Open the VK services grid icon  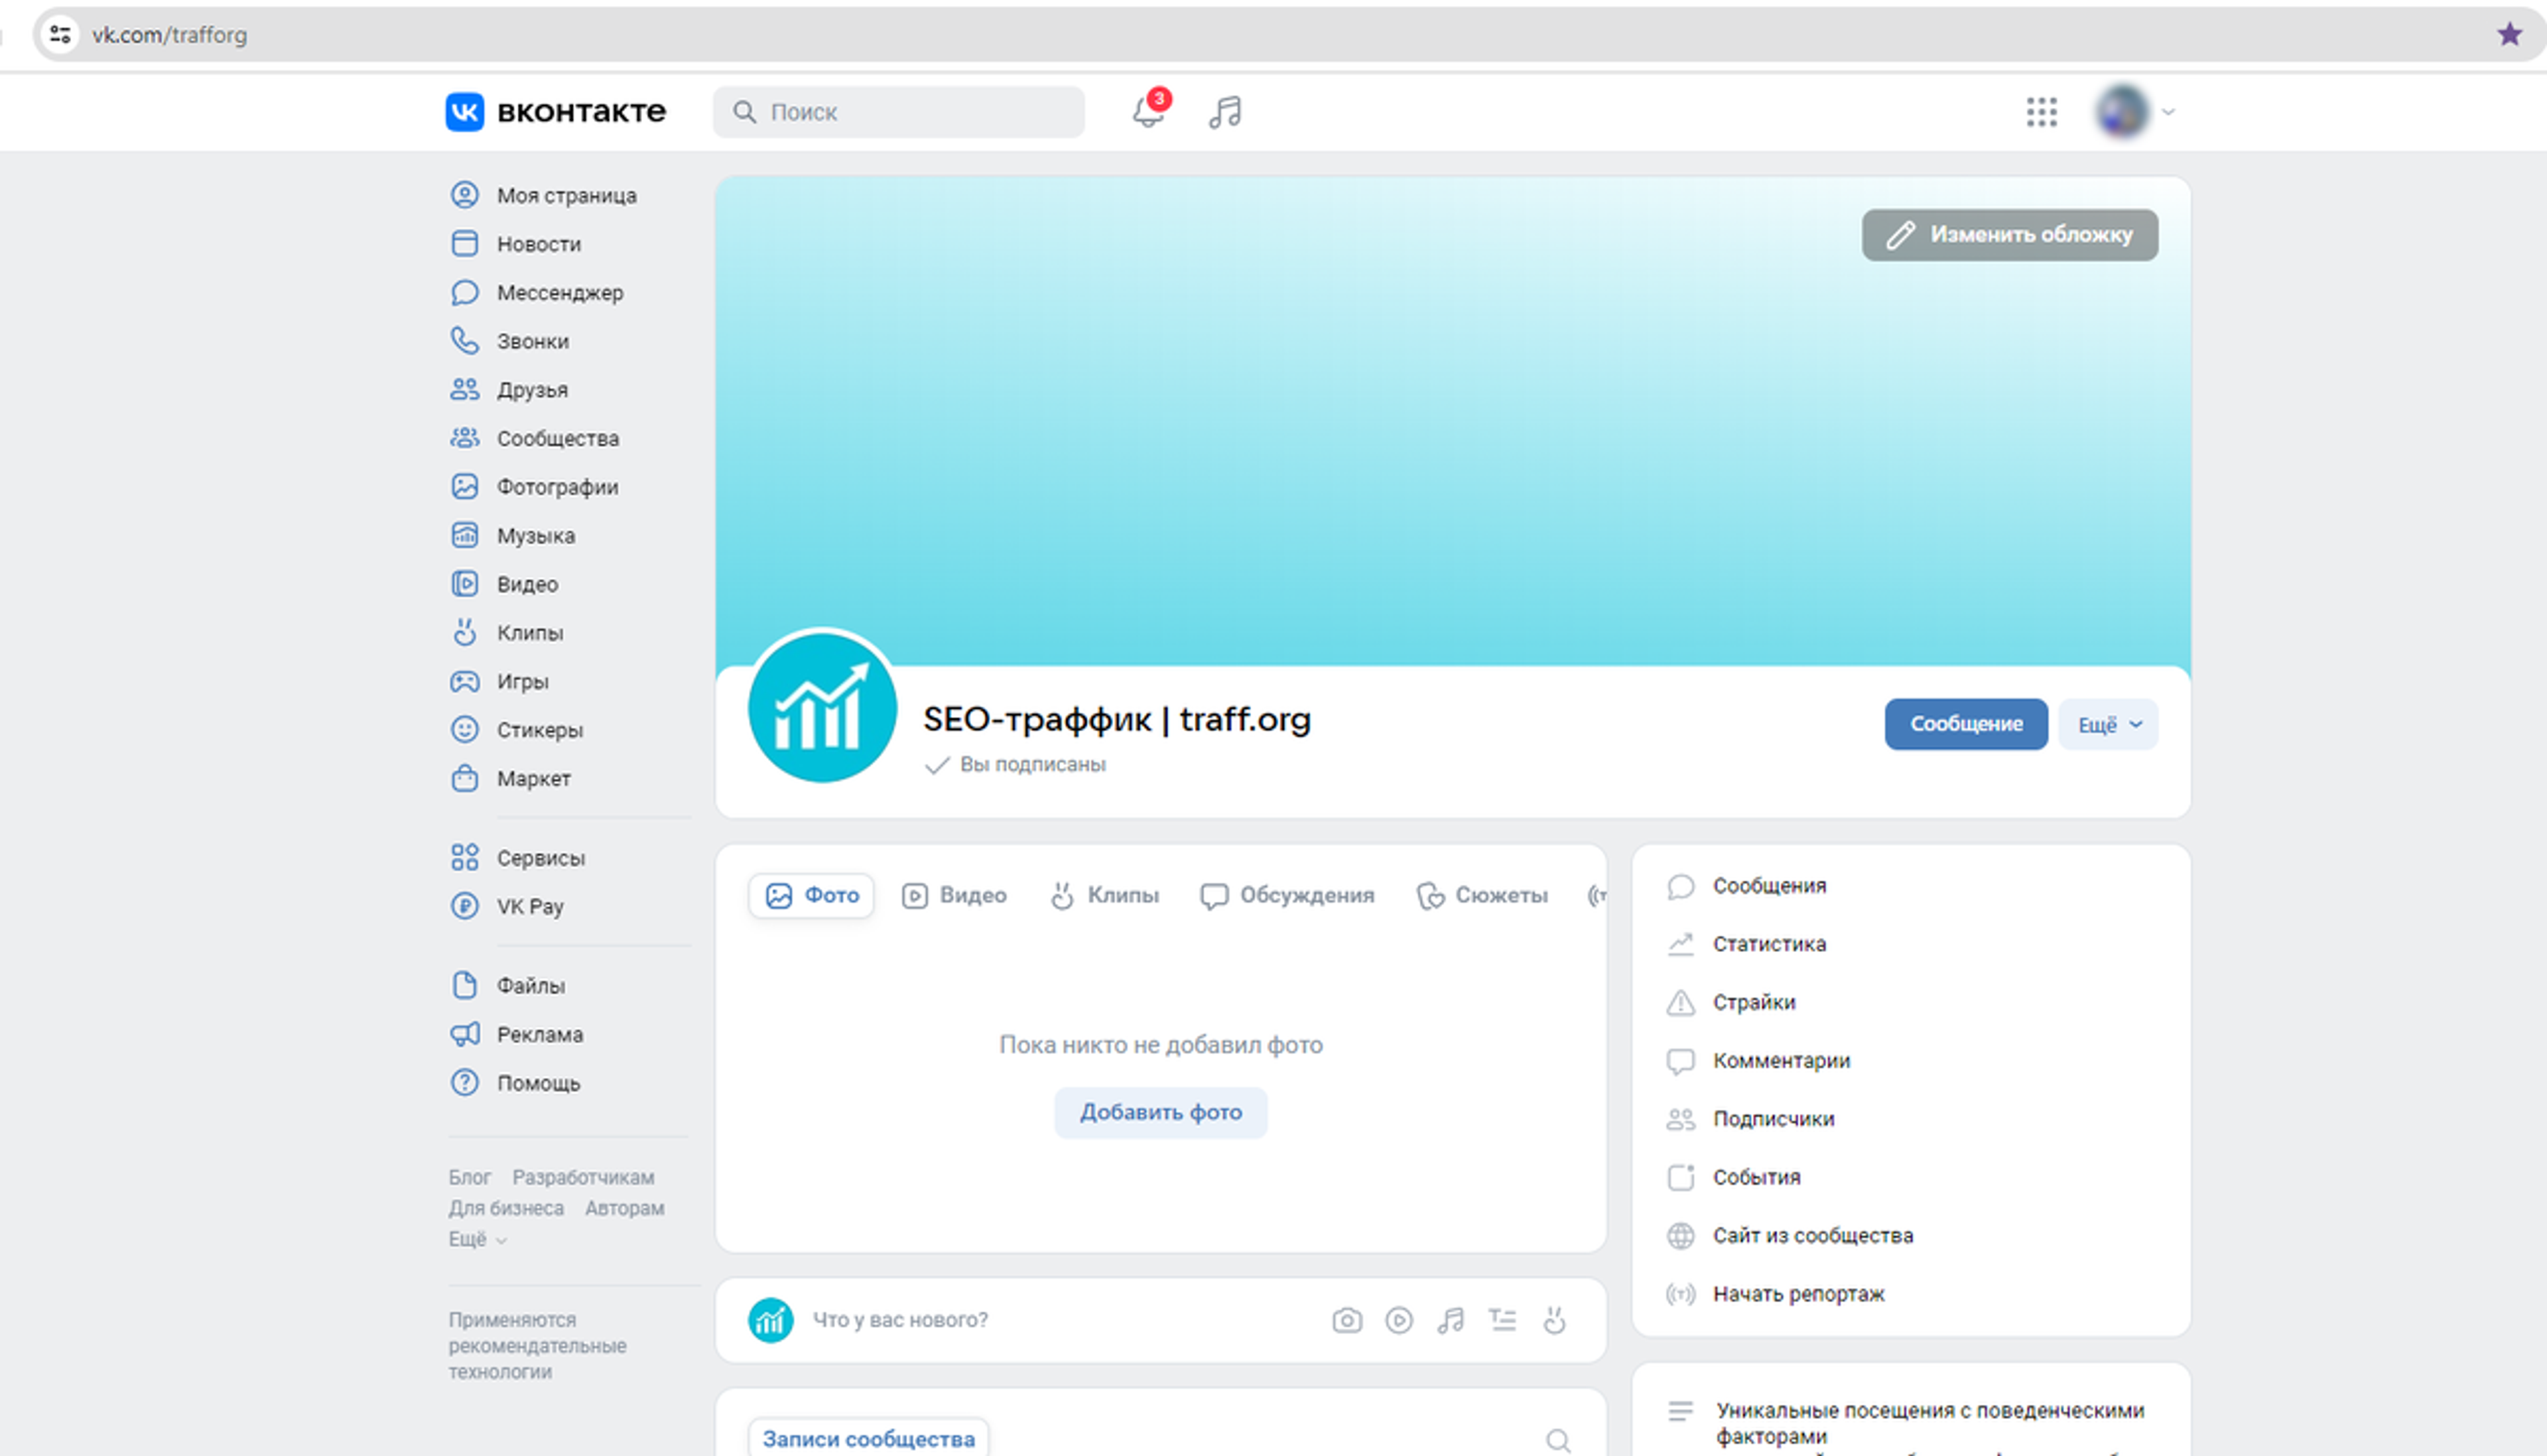[2041, 112]
